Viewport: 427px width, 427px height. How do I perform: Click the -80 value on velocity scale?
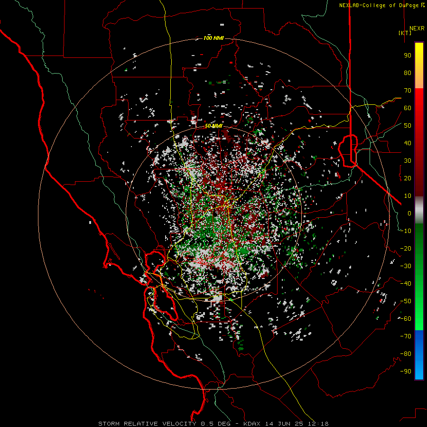(406, 354)
